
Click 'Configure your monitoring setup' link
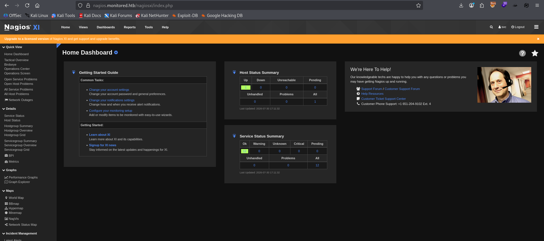(x=110, y=111)
